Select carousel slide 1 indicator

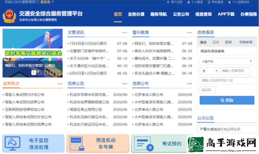(34, 73)
